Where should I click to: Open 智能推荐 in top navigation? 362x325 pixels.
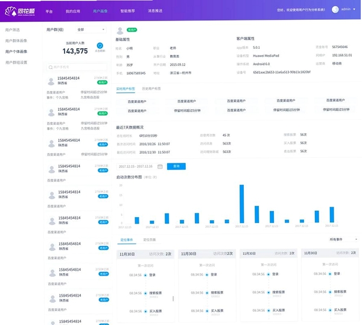(x=127, y=11)
